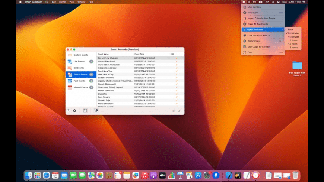
Task: Click '10/12/2024 12:00:00' event time cell
Action: pos(144,94)
